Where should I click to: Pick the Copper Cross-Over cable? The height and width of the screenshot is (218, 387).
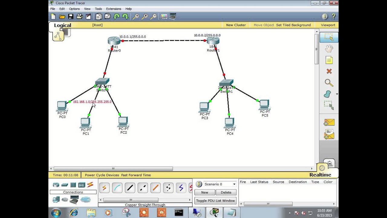click(x=143, y=188)
